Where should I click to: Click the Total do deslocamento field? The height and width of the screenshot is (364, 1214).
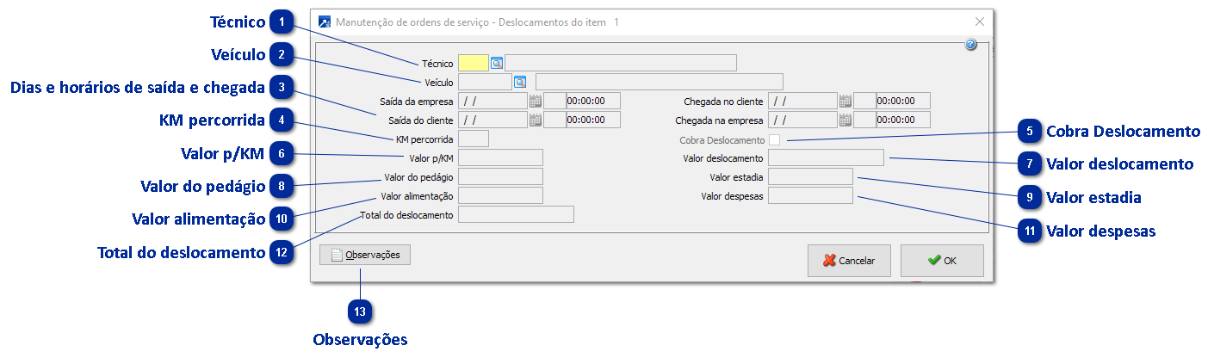click(517, 214)
